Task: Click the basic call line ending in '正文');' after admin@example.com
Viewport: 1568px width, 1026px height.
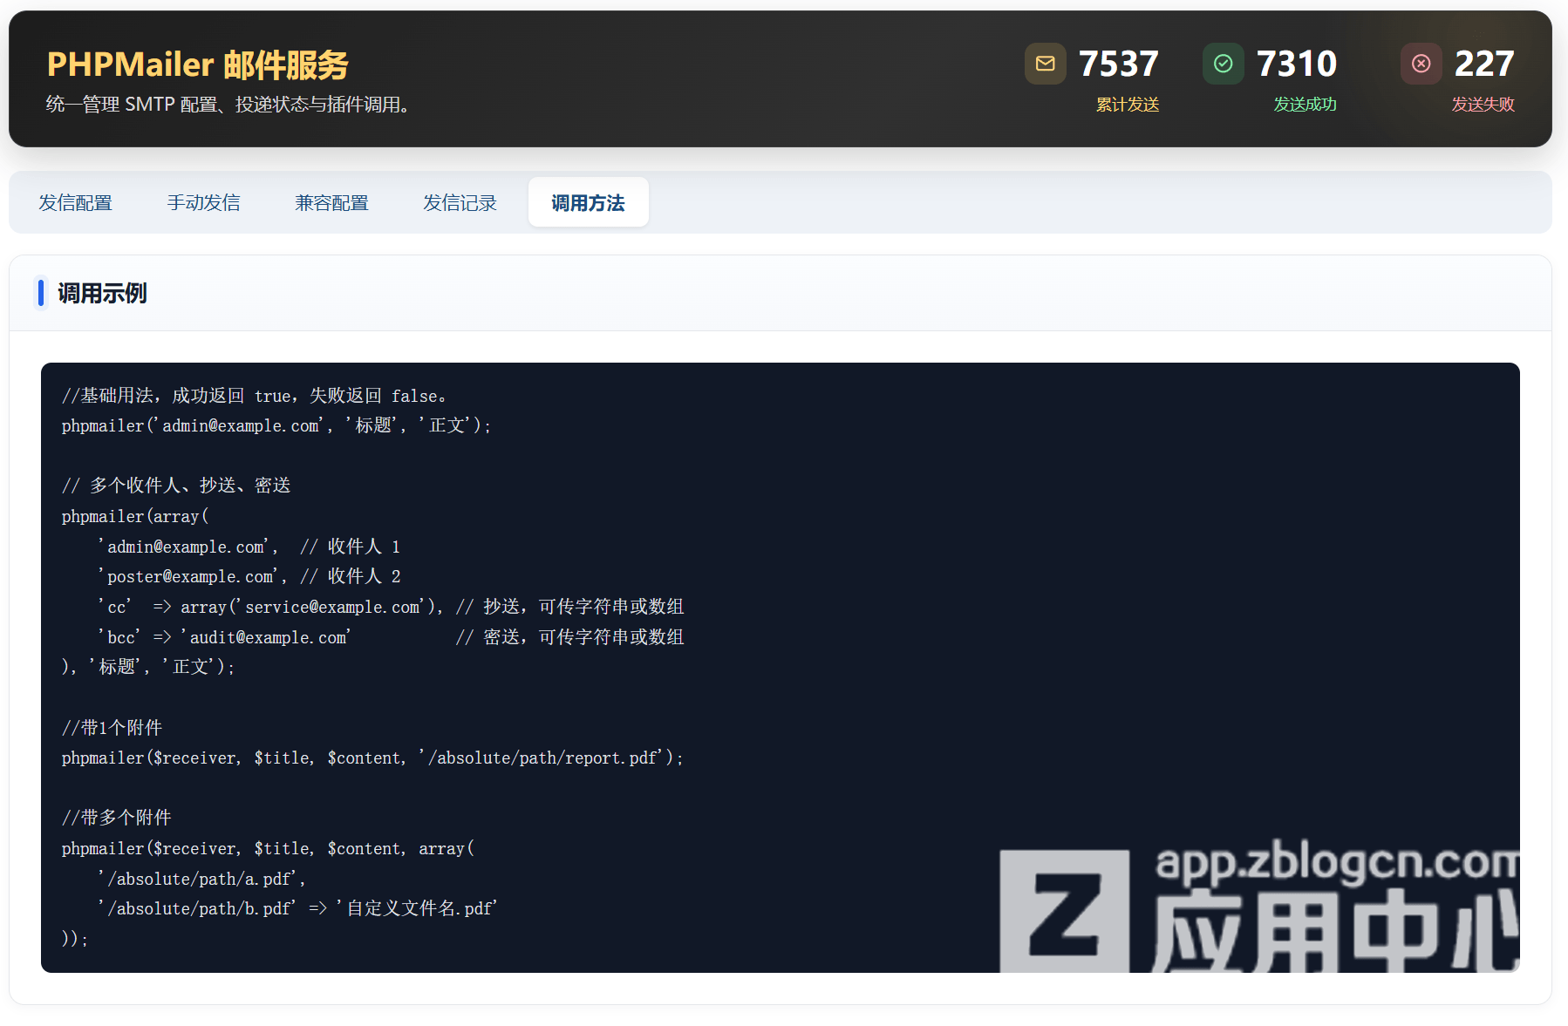Action: (x=276, y=425)
